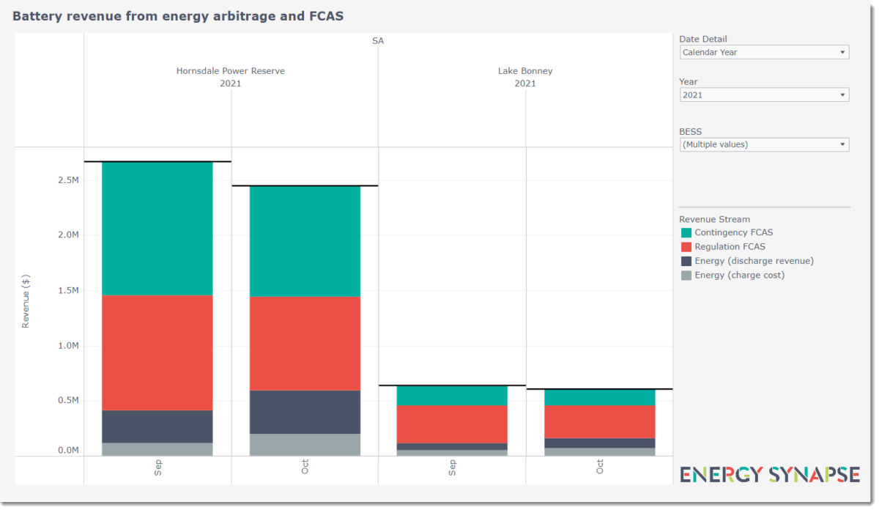Select the Regulation FCAS legend color chip

(x=687, y=247)
